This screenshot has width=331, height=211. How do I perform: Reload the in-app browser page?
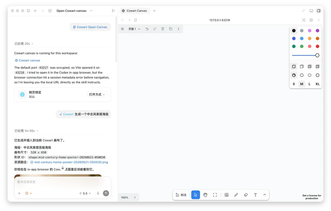coord(136,20)
